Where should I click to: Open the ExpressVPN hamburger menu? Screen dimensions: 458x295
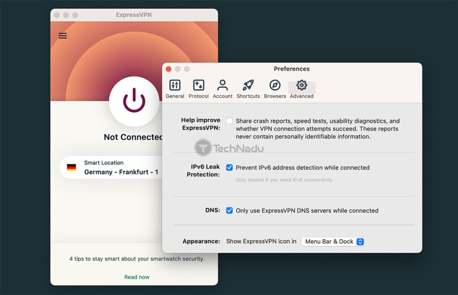(63, 36)
